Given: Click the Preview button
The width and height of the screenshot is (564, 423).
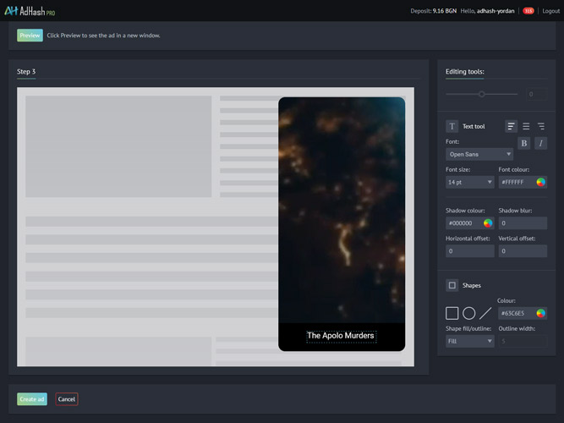Looking at the screenshot, I should pos(30,36).
